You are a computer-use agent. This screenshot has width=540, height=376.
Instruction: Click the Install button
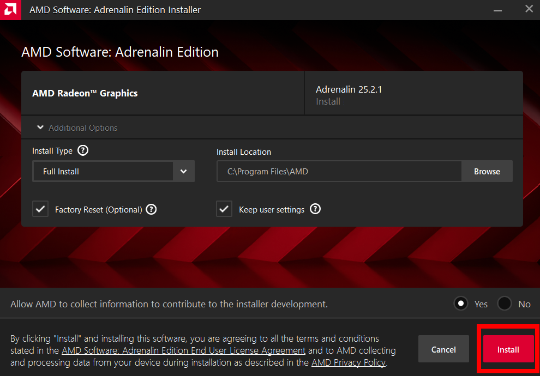(x=508, y=349)
